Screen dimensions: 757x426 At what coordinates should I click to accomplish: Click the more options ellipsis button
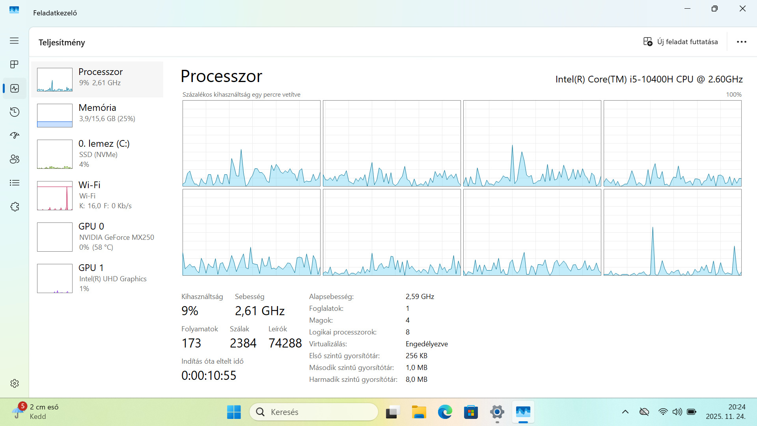pyautogui.click(x=741, y=42)
